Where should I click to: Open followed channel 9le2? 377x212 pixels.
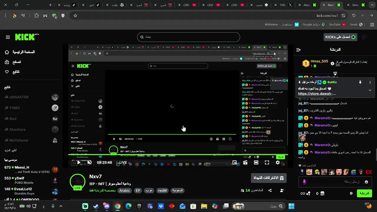click(31, 119)
